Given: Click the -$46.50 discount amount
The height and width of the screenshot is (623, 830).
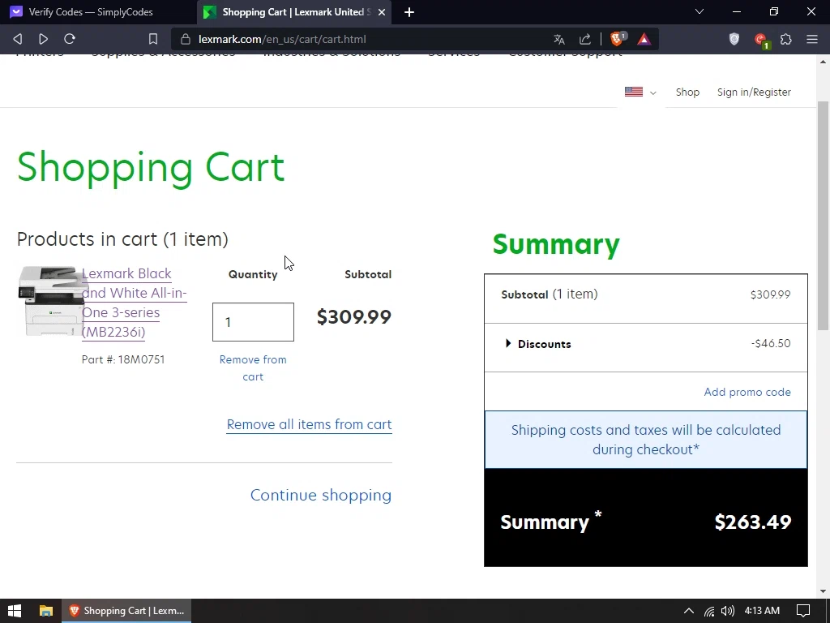Looking at the screenshot, I should pos(771,343).
